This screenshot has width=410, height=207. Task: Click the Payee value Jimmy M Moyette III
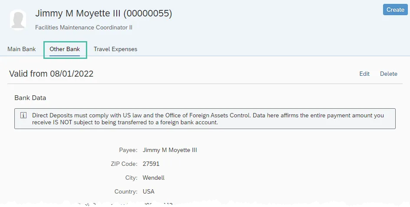tap(170, 150)
